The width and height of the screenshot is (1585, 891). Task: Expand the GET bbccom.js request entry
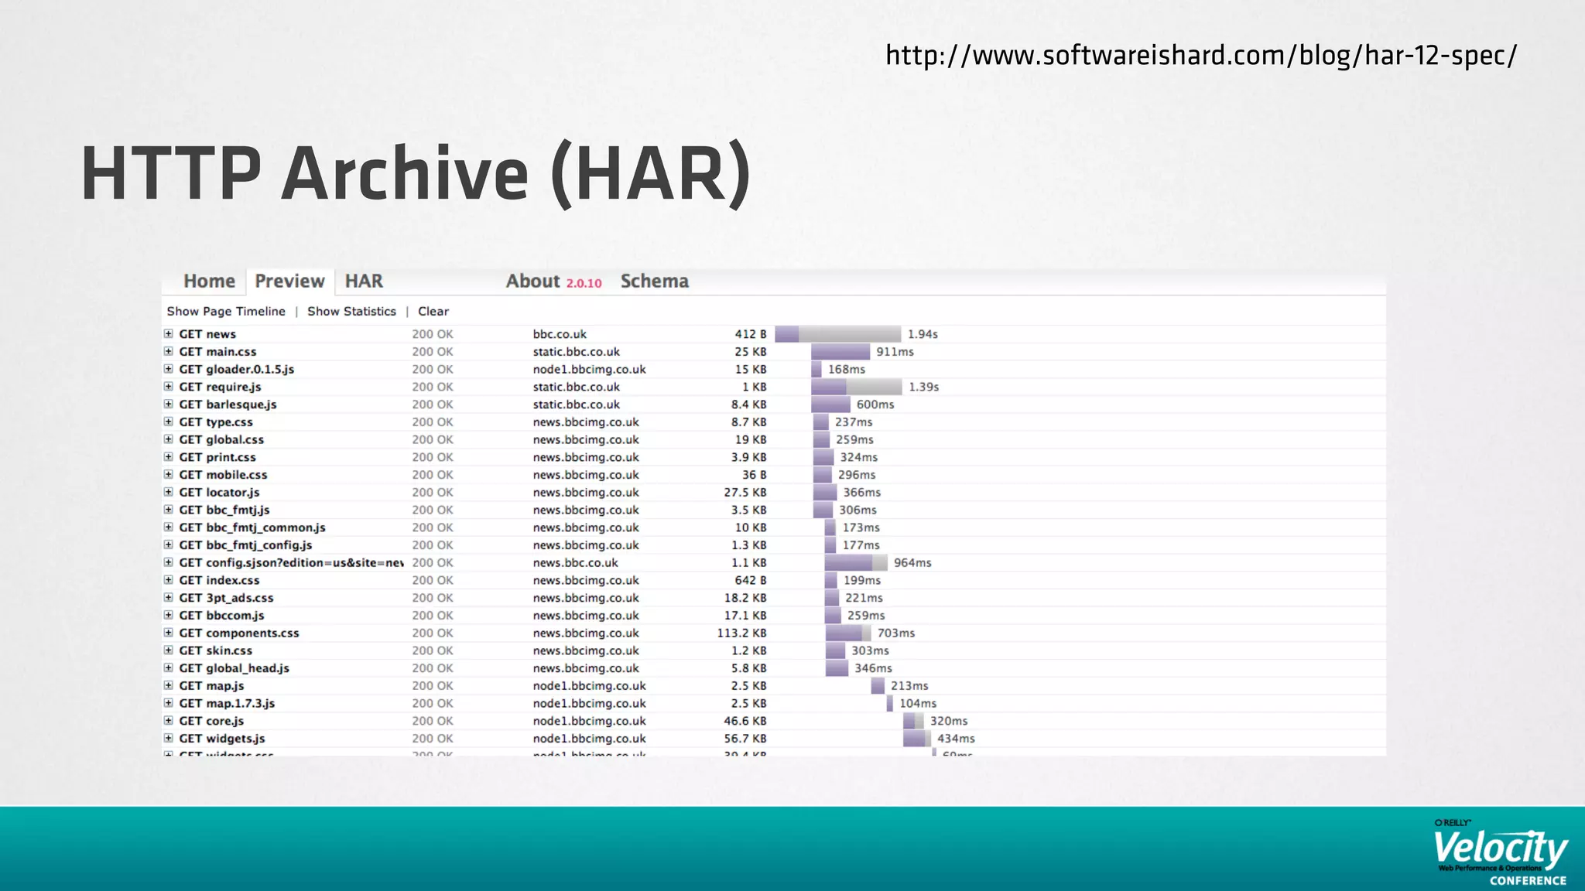[x=169, y=616]
